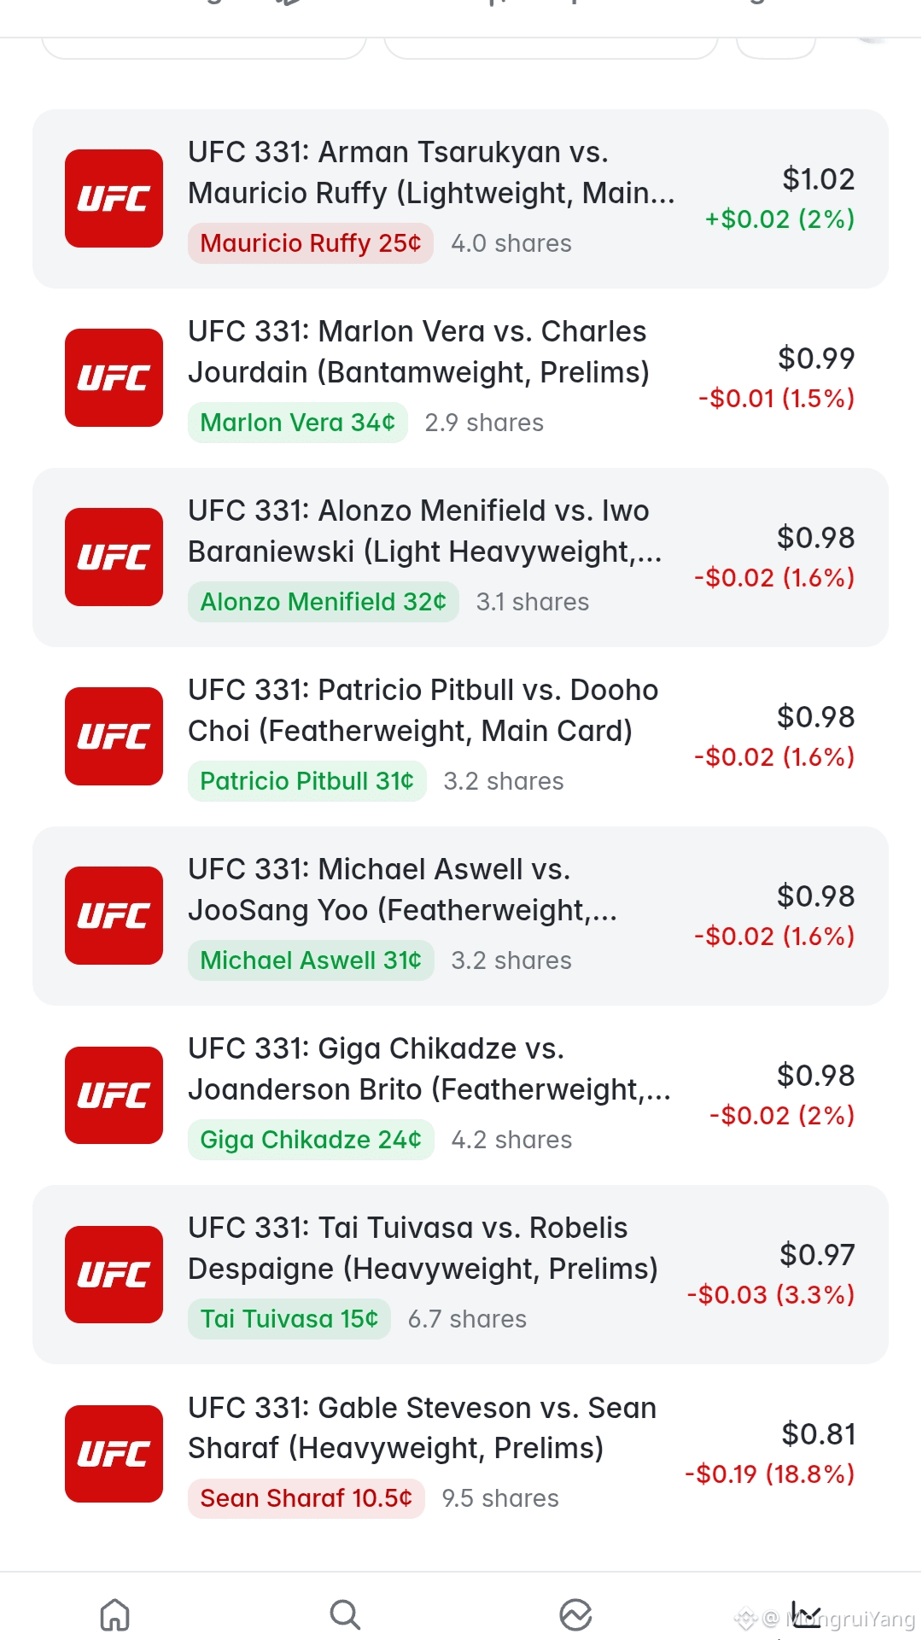Select the Marlon Vera 34¢ badge
The height and width of the screenshot is (1640, 922).
(298, 423)
